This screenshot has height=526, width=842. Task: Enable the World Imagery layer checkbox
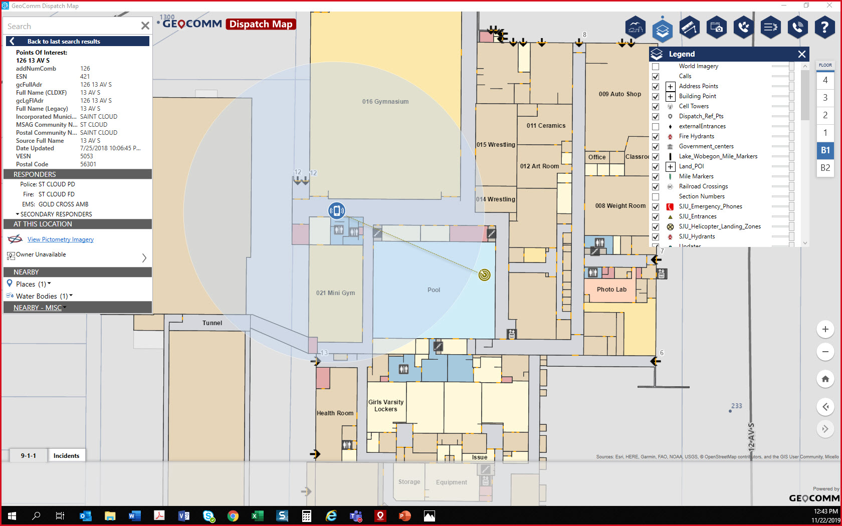point(656,66)
